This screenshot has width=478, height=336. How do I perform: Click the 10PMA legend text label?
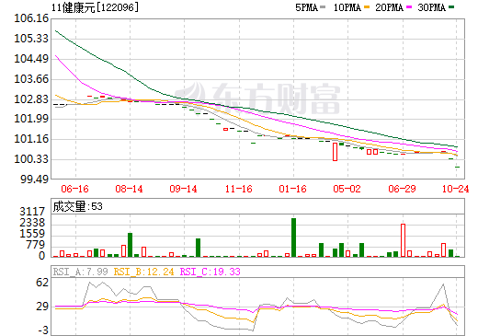tap(347, 7)
